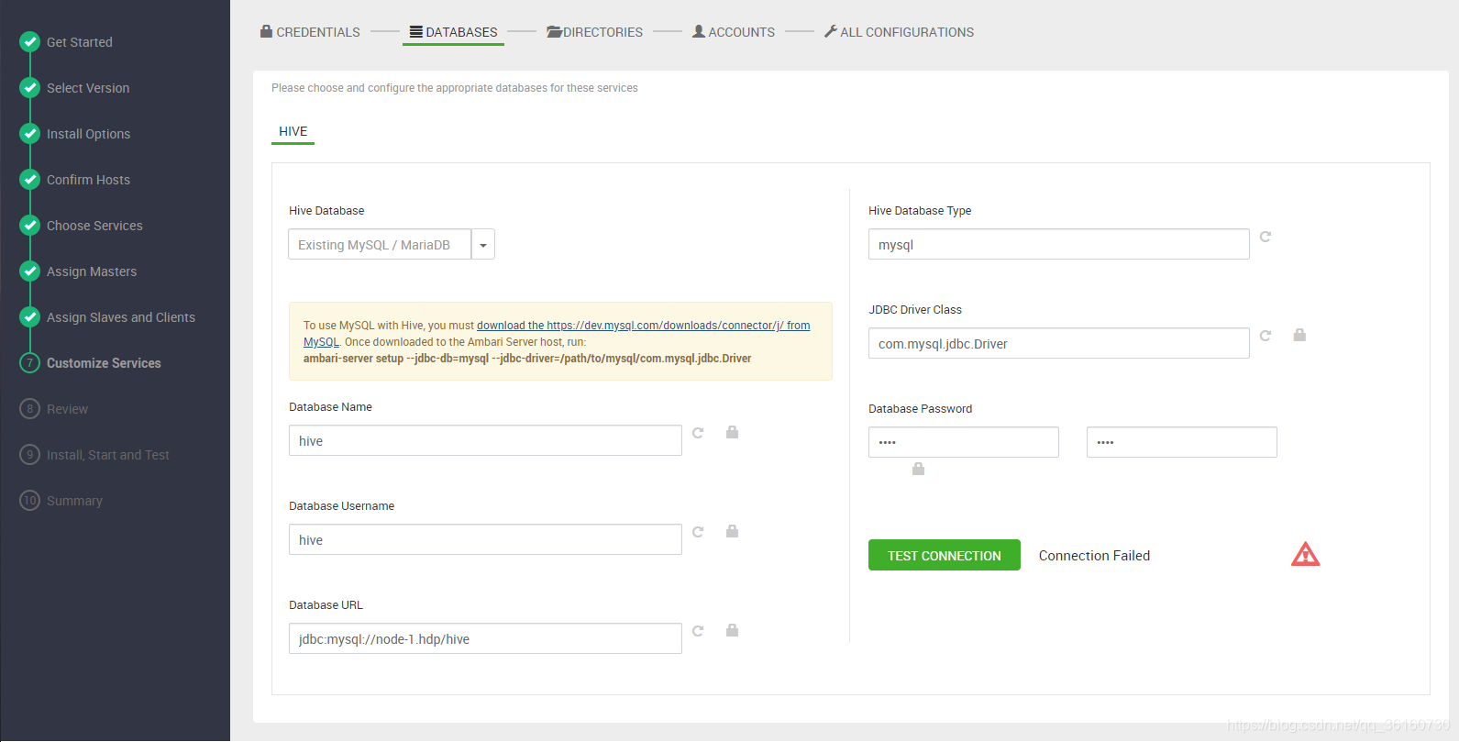This screenshot has height=742, width=1459.
Task: Open the All Configurations tab
Action: tap(899, 32)
